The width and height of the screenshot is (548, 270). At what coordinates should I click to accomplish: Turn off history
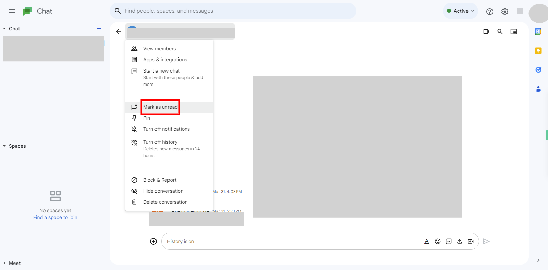[169, 149]
